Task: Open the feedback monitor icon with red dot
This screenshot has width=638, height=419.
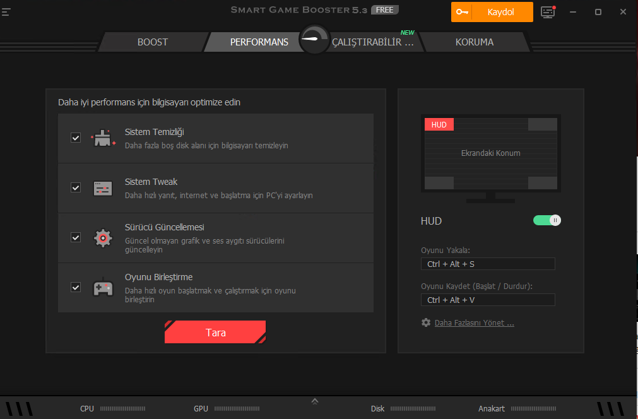Action: click(548, 12)
